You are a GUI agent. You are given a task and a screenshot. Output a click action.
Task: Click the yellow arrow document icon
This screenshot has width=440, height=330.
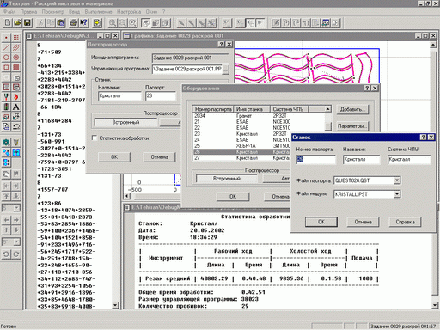coord(97,22)
